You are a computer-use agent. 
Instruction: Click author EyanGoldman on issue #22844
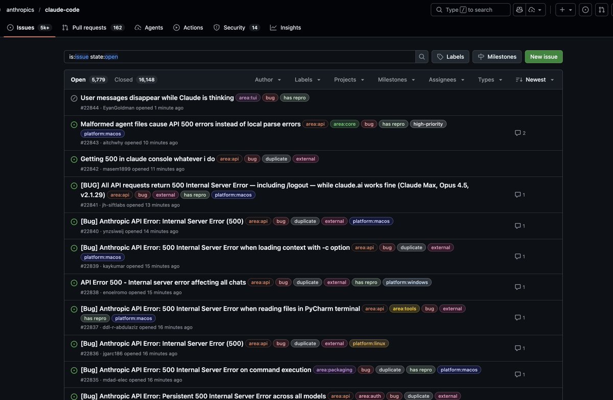click(x=119, y=108)
